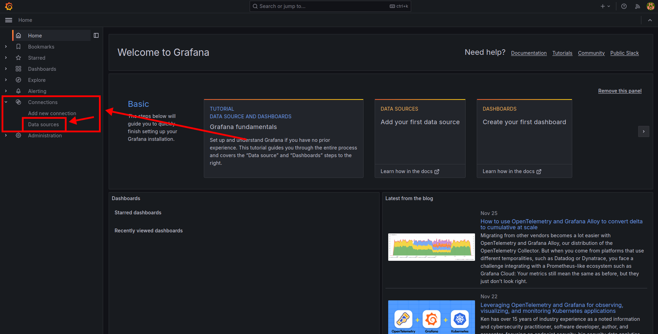Click the Recently viewed dashboards heading
This screenshot has height=334, width=658.
tap(149, 231)
